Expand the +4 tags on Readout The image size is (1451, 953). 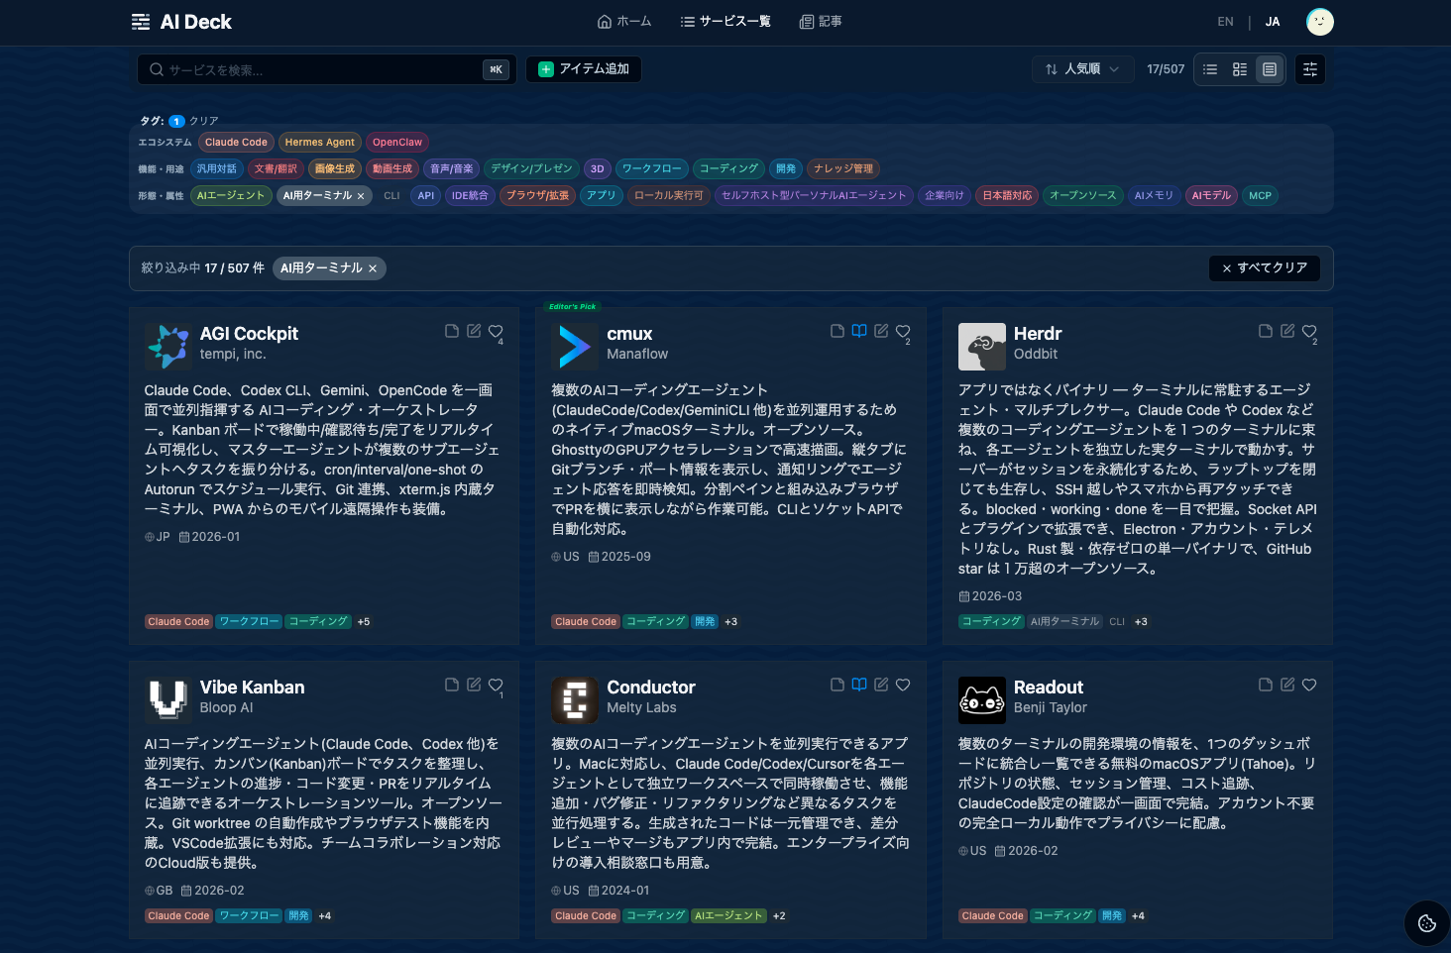pyautogui.click(x=1138, y=916)
